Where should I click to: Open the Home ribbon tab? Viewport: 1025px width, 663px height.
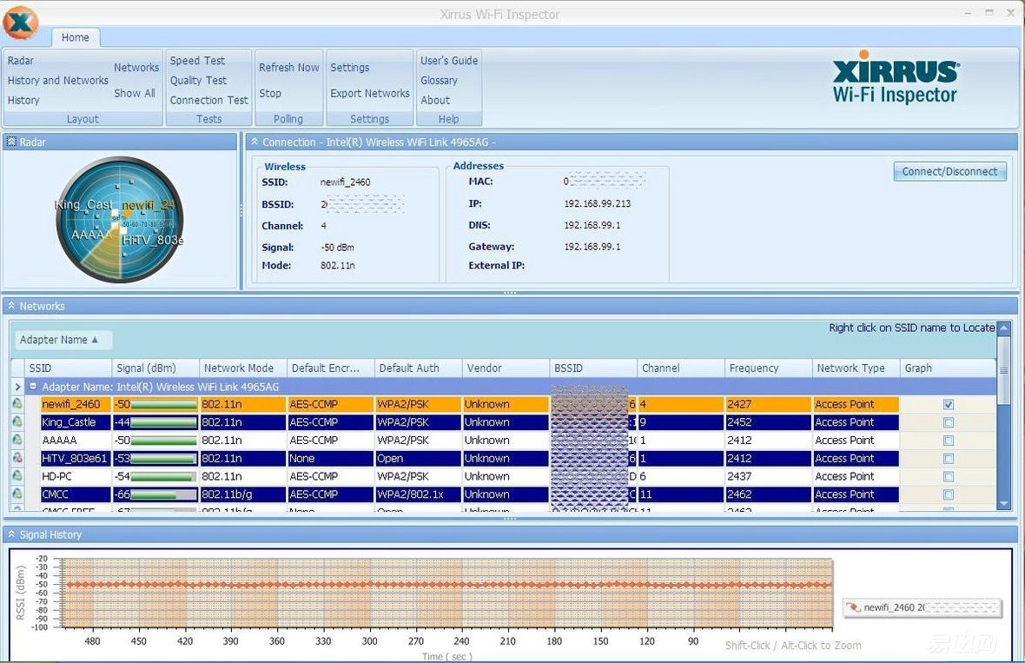point(76,37)
